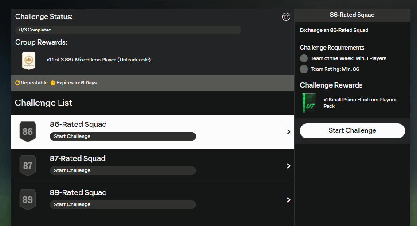The width and height of the screenshot is (417, 226).
Task: Click the Team Rating Min. 86 requirement circle
Action: point(304,69)
